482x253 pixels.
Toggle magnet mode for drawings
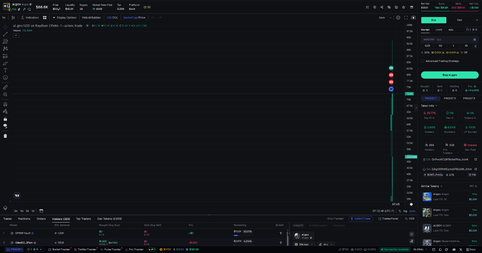(5, 104)
